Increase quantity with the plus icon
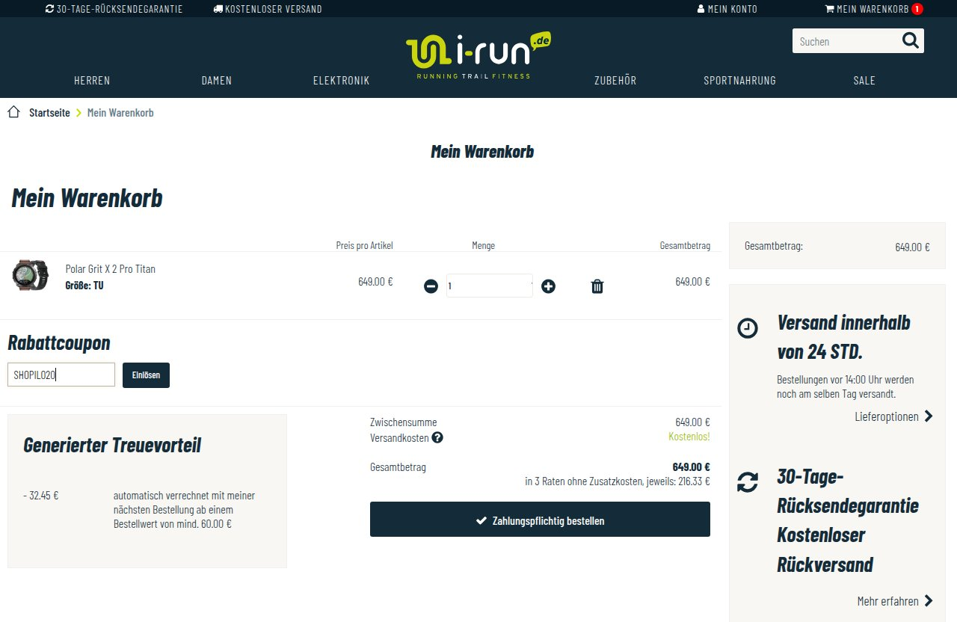957x622 pixels. coord(548,286)
